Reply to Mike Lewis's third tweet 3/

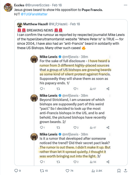pos(42,162)
